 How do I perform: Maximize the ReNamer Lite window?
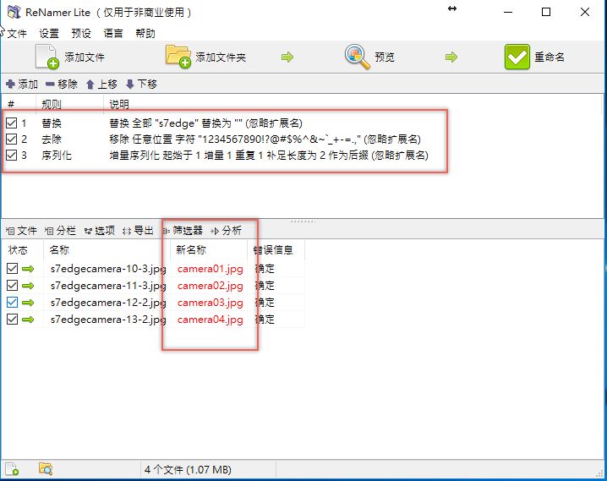coord(546,12)
